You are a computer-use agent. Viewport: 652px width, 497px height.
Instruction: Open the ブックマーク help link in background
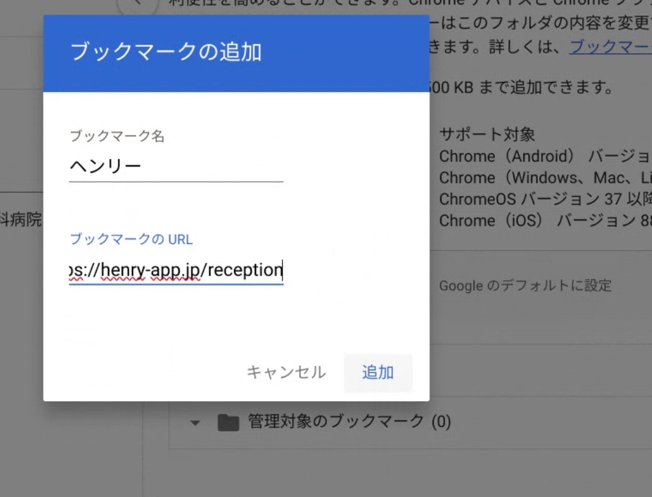(610, 47)
